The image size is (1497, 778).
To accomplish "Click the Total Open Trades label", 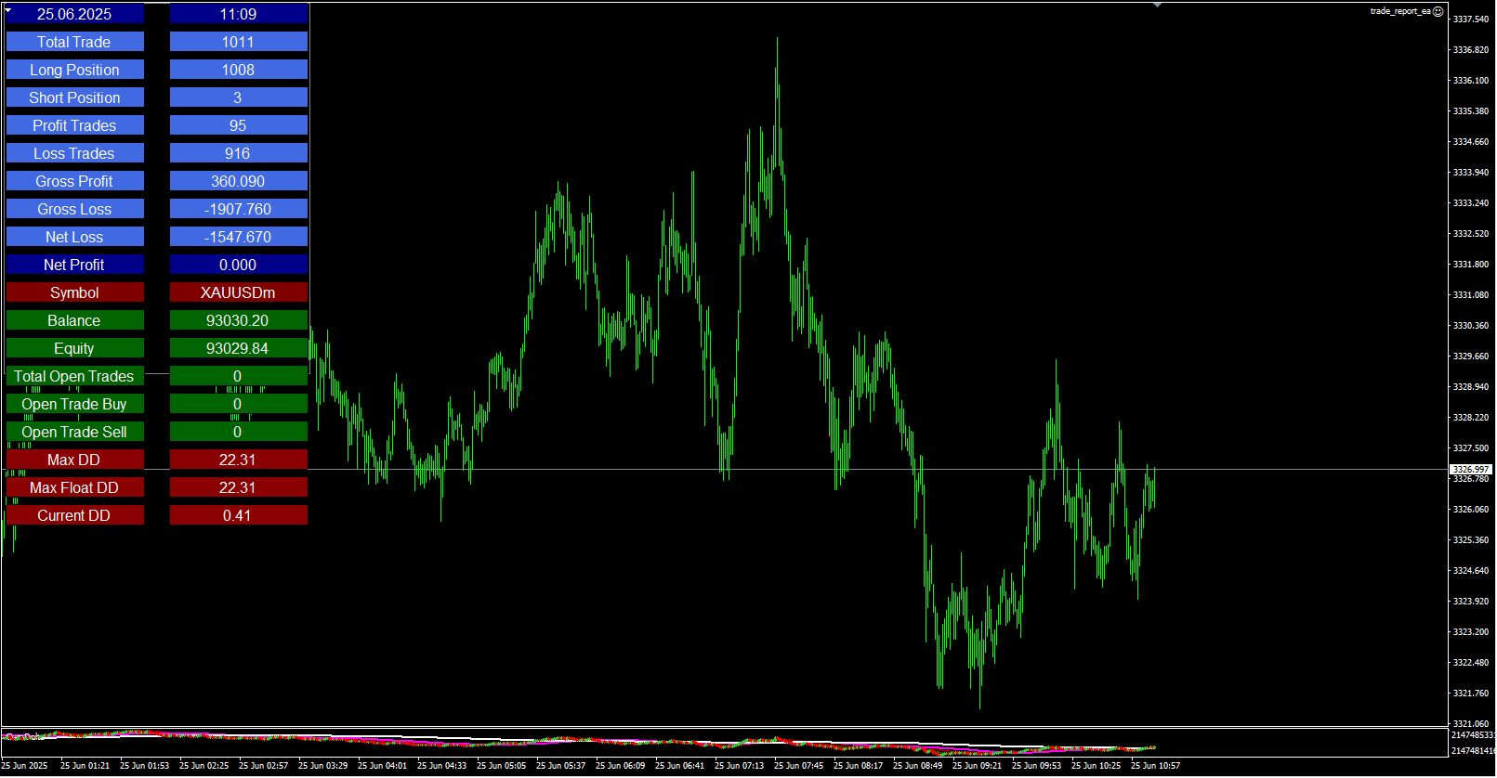I will 74,376.
